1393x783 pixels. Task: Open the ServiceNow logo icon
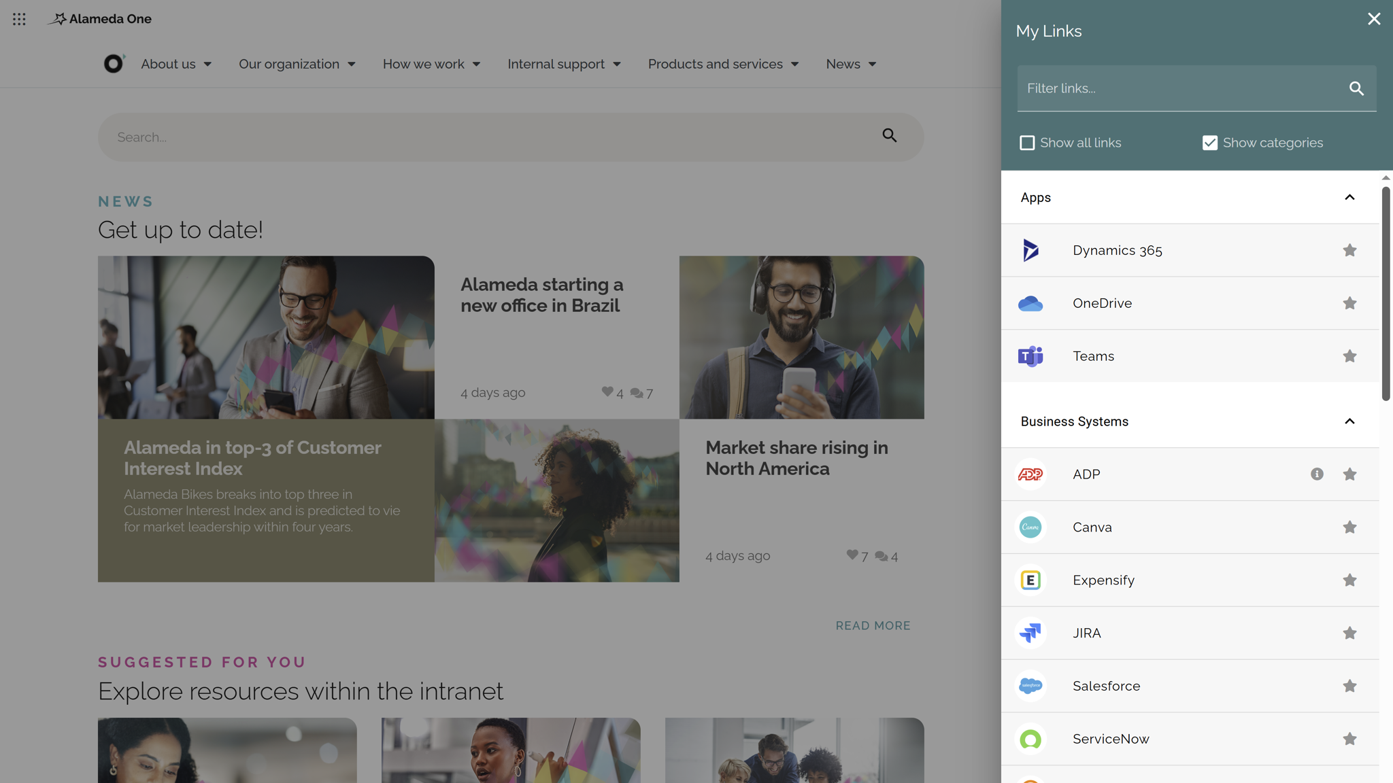click(1030, 739)
